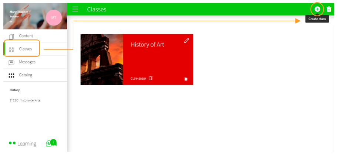
Task: Open the hamburger navigation menu
Action: tap(75, 9)
